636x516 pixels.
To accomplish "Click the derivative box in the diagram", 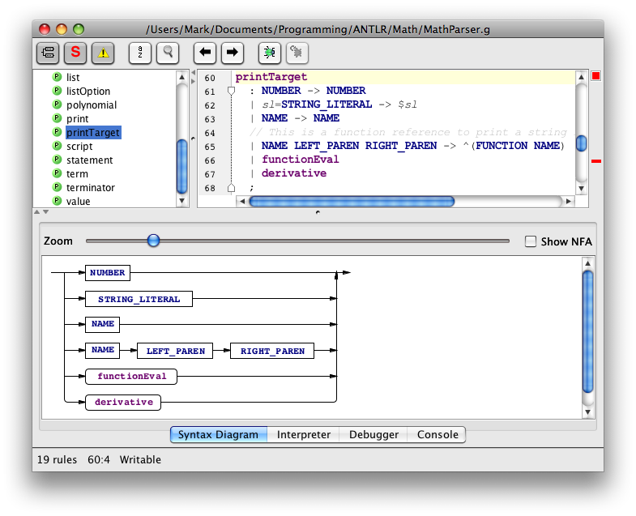I will pos(123,403).
